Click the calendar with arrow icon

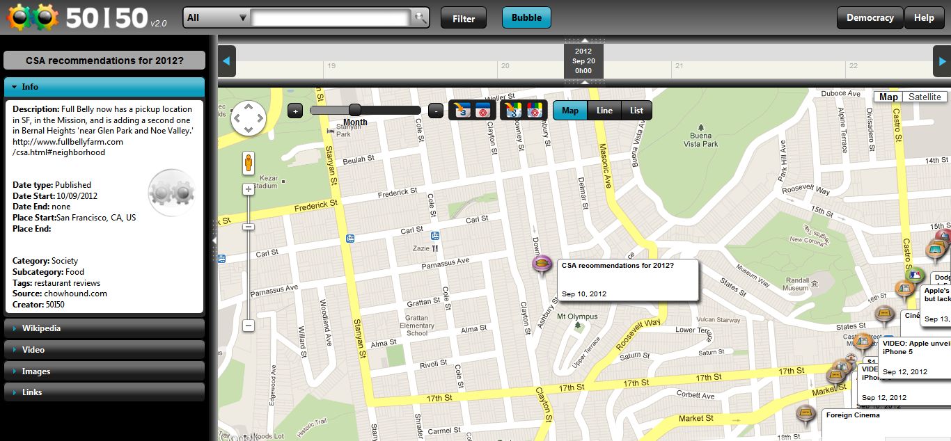(x=461, y=110)
